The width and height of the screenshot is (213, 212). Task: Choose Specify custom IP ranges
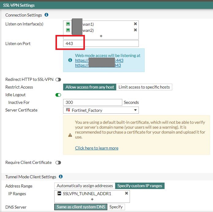[x=140, y=186]
